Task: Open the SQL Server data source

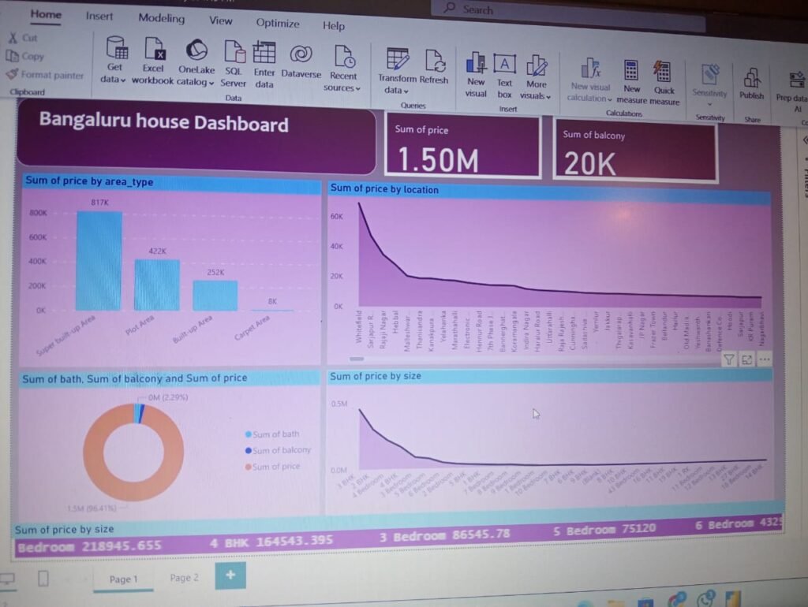Action: [x=234, y=52]
